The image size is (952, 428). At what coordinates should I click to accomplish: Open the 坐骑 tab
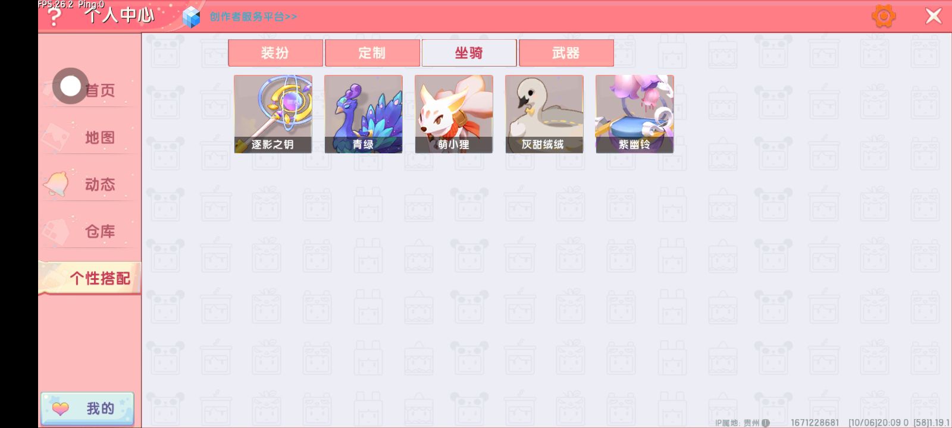(x=469, y=53)
